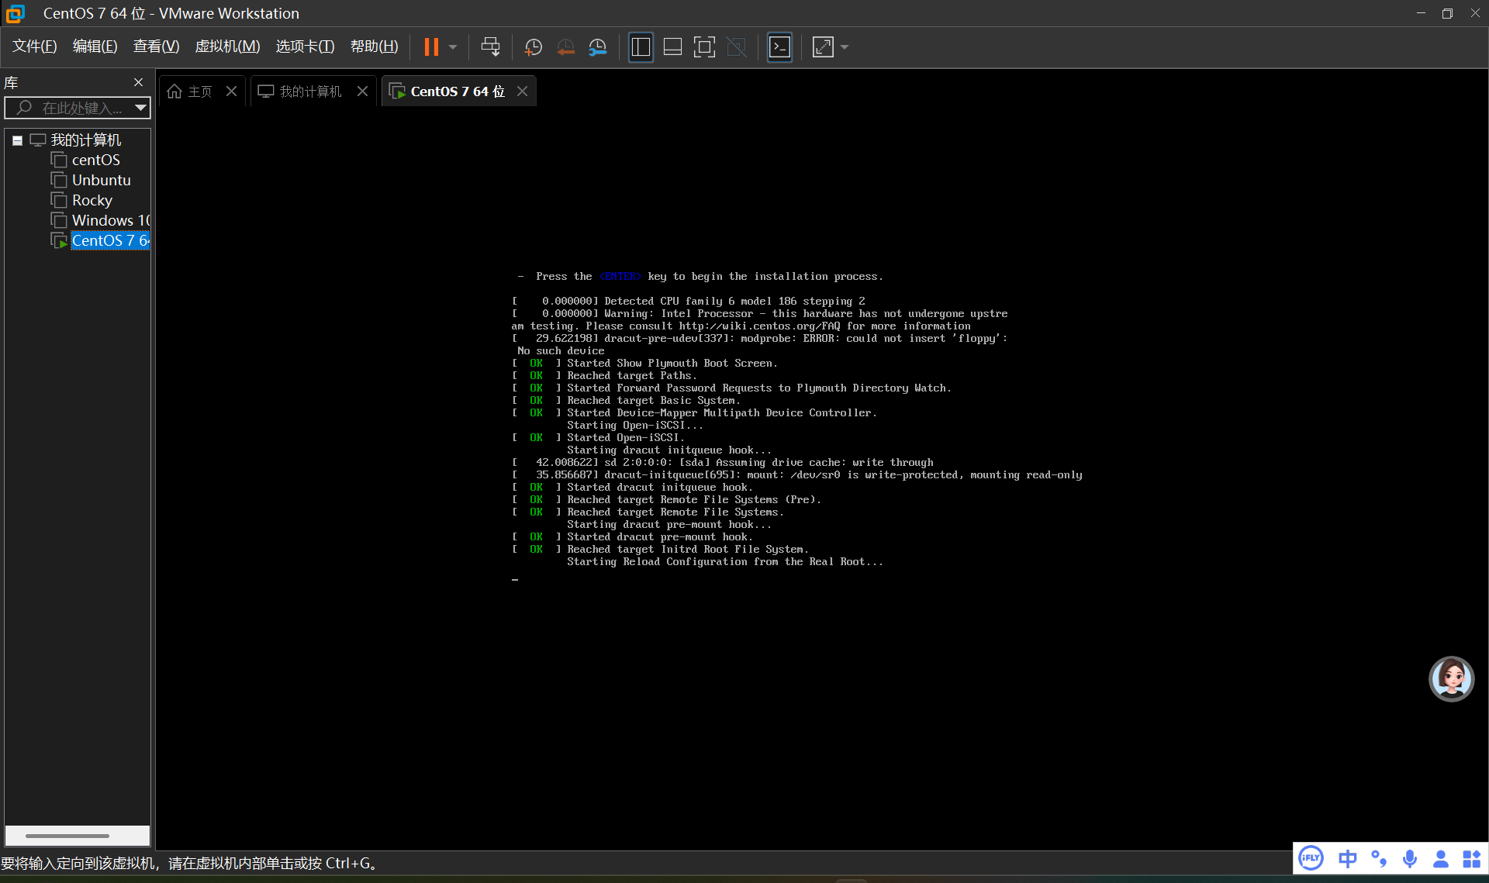Click the home icon on 主页 tab

pyautogui.click(x=174, y=91)
